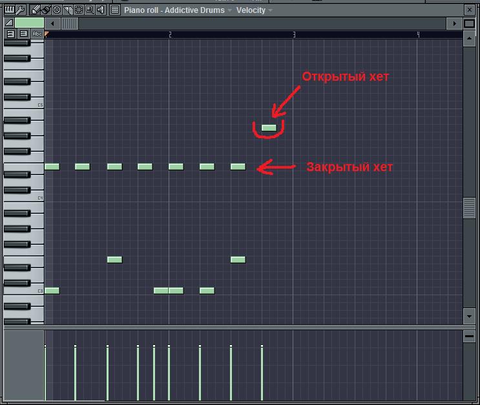Open the Addictive Drums channel dropdown

(x=229, y=10)
